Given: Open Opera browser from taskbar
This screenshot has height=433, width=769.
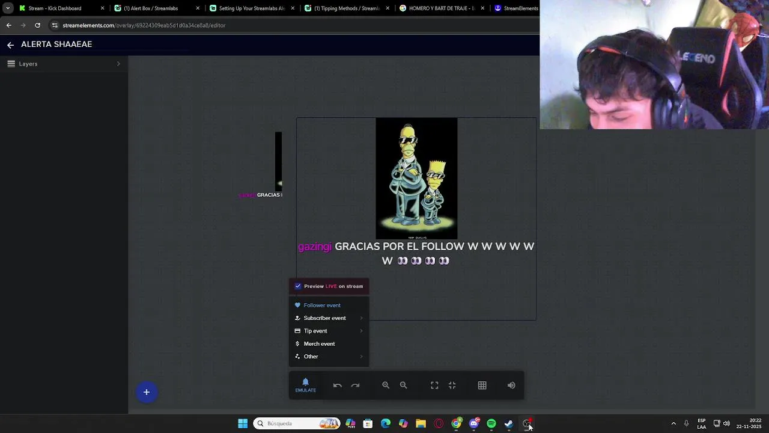Looking at the screenshot, I should (x=439, y=423).
